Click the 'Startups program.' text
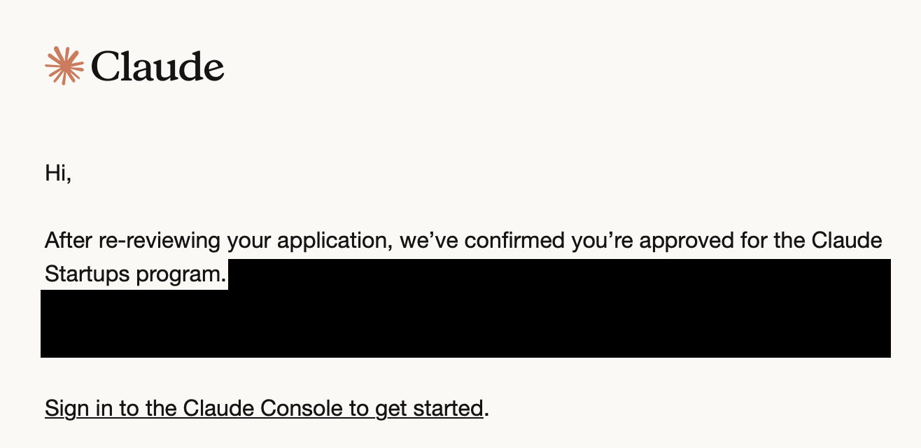Screen dimensions: 921x448 click(x=136, y=274)
